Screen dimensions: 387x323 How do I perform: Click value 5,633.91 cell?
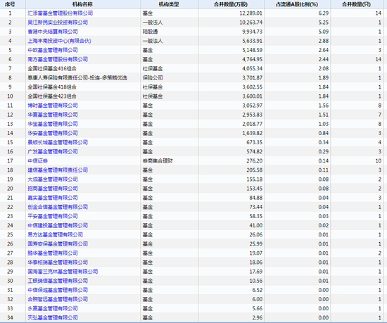point(252,41)
